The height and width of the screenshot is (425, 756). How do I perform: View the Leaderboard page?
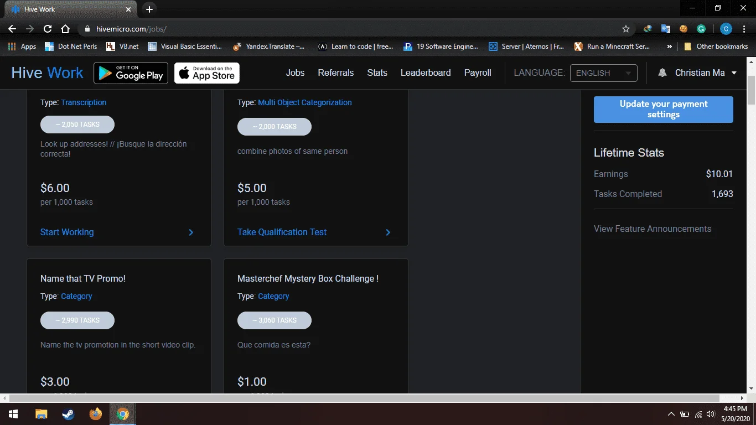[x=426, y=72]
